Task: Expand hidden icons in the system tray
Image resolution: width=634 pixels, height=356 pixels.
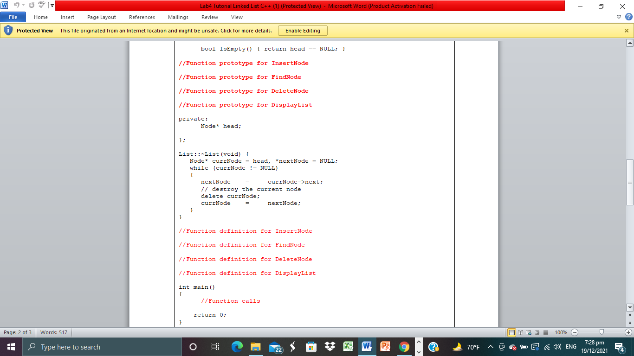Action: click(x=490, y=346)
